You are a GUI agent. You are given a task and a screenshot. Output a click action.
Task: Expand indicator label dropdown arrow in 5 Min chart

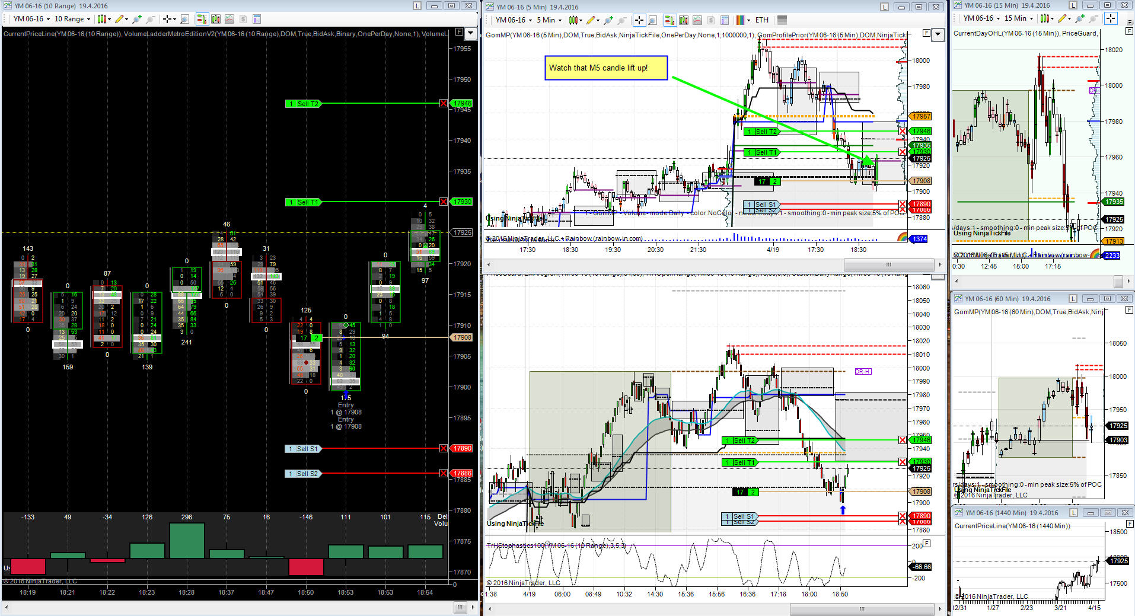[938, 34]
